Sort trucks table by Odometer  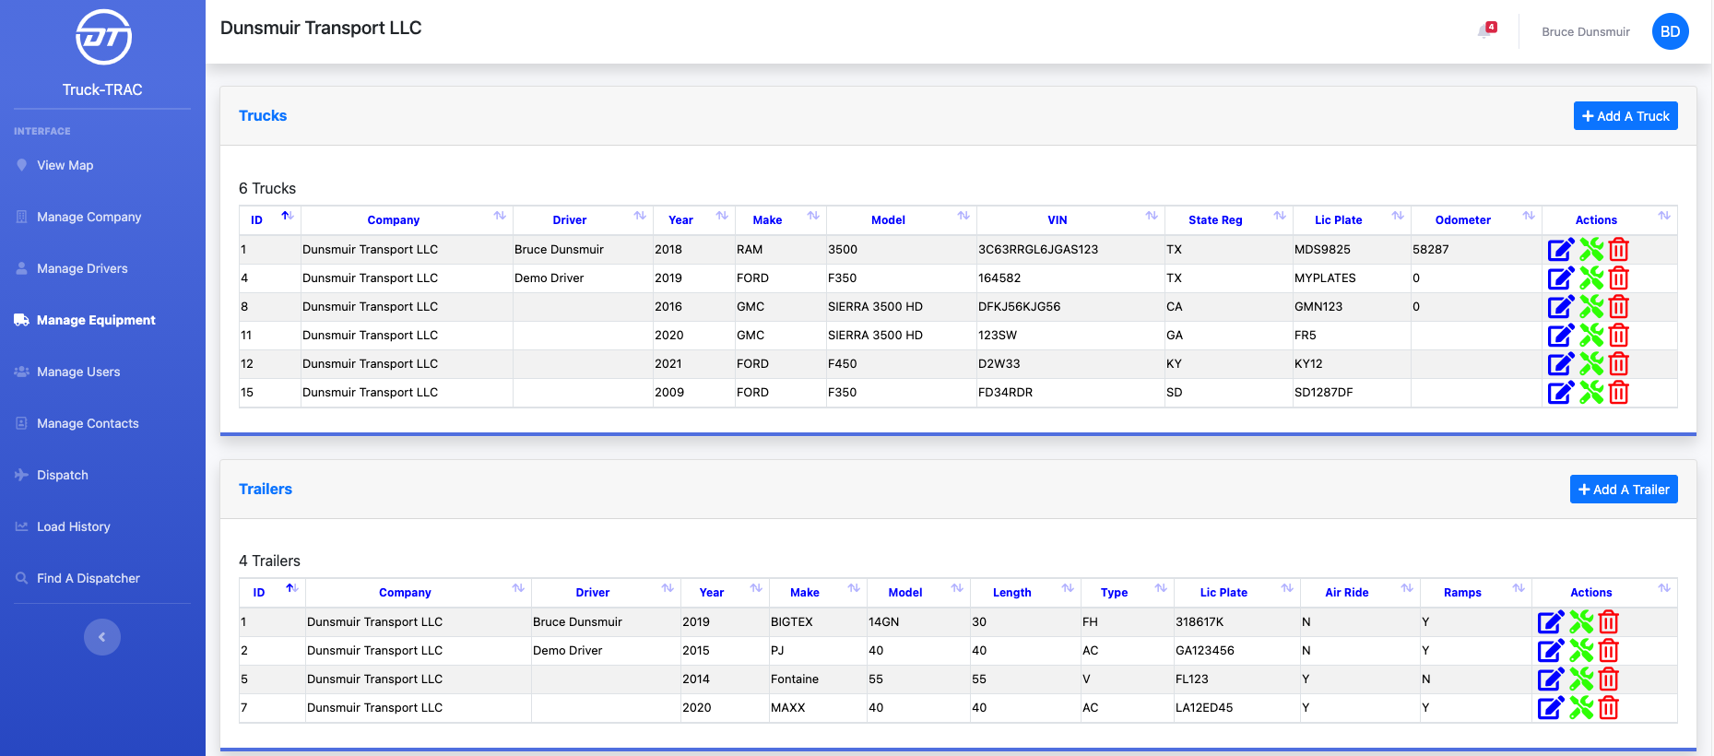click(1475, 219)
